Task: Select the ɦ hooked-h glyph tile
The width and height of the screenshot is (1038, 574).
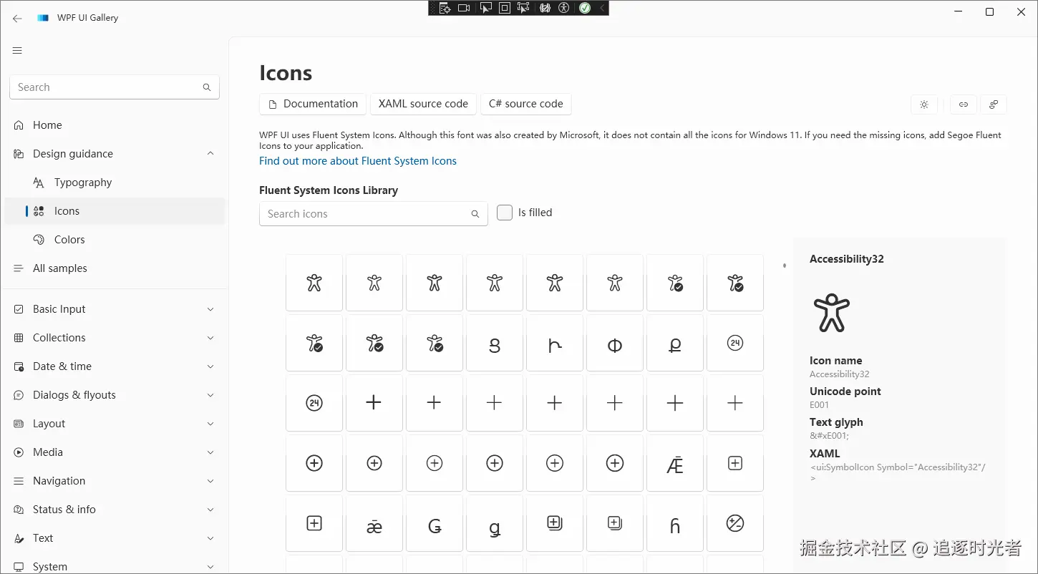Action: click(675, 523)
